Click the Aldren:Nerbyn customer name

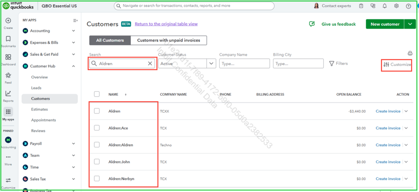click(x=121, y=179)
